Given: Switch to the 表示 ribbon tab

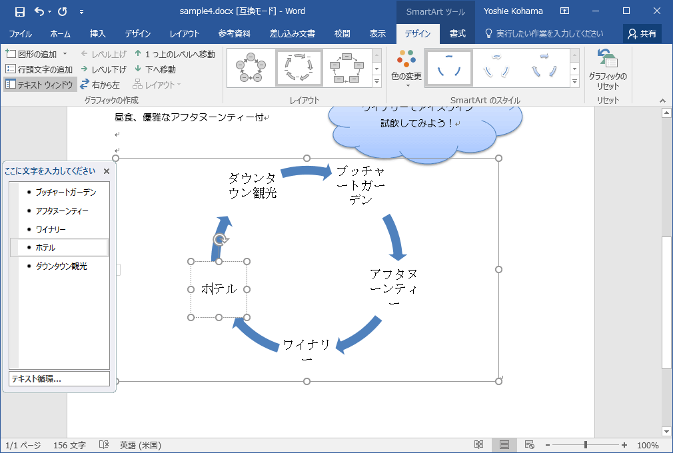Looking at the screenshot, I should (x=378, y=33).
